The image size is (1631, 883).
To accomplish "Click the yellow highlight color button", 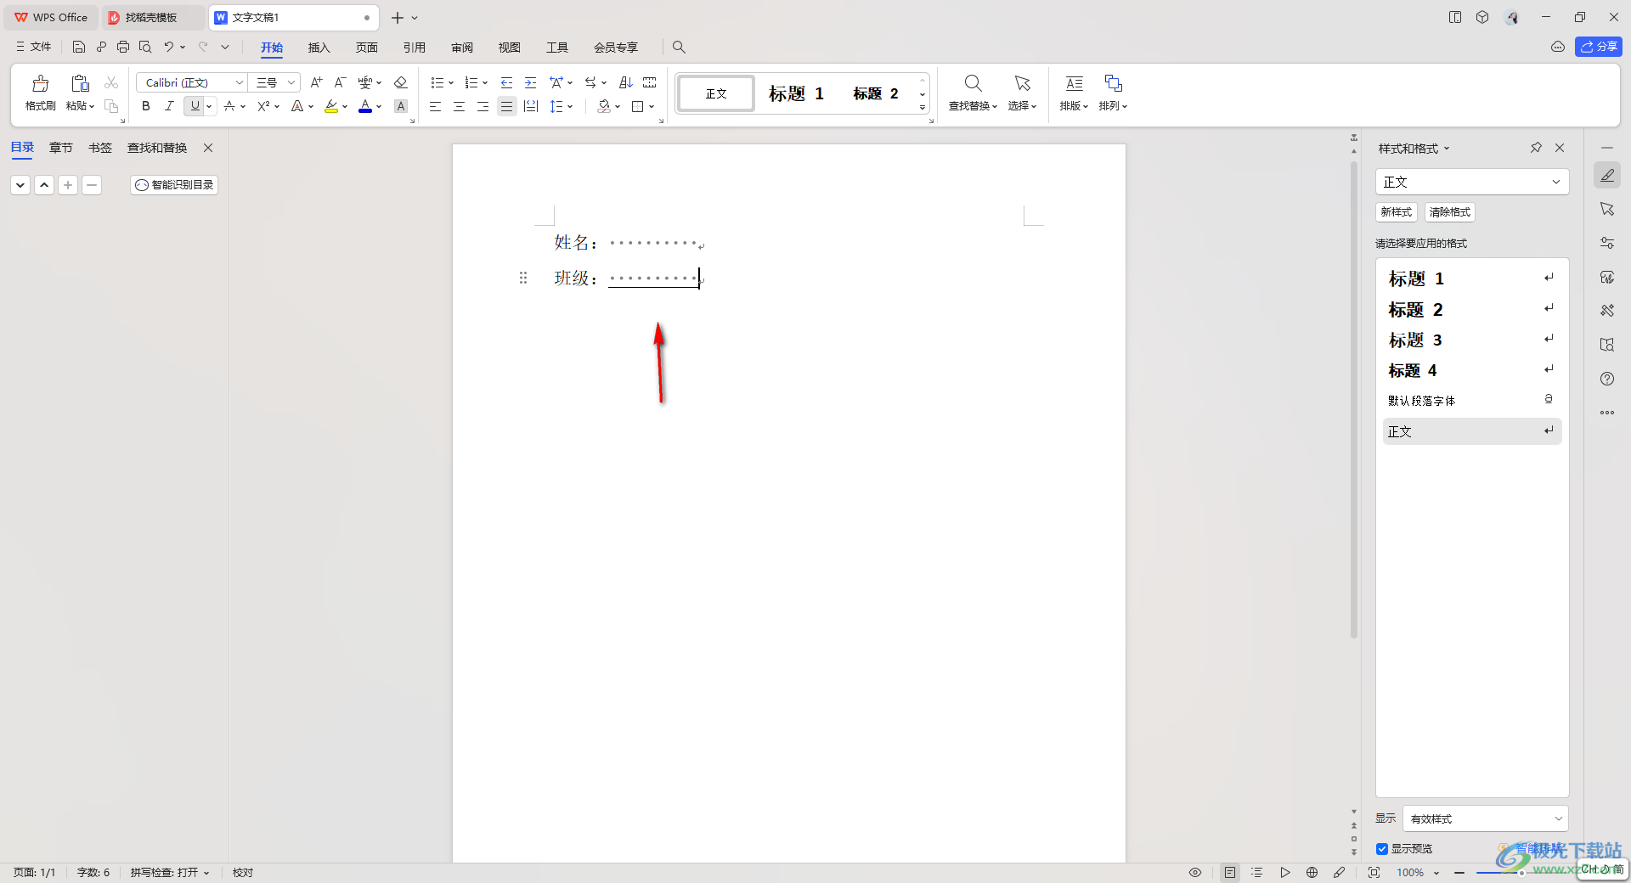I will pos(331,106).
